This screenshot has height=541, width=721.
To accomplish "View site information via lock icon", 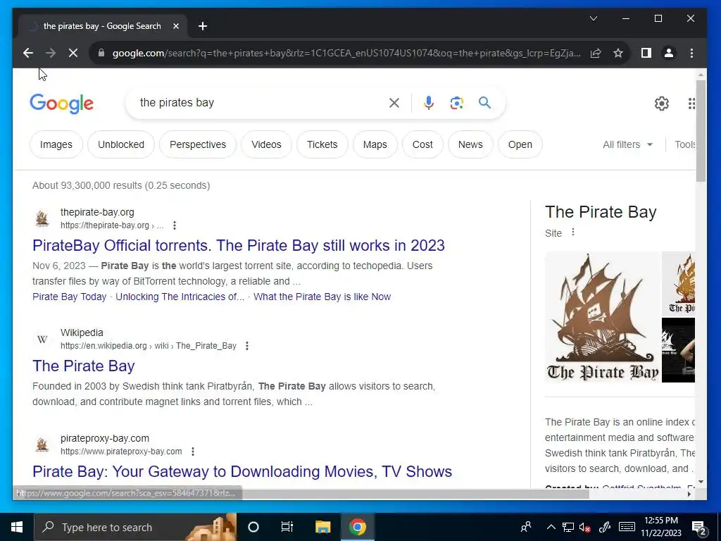I will coord(101,53).
